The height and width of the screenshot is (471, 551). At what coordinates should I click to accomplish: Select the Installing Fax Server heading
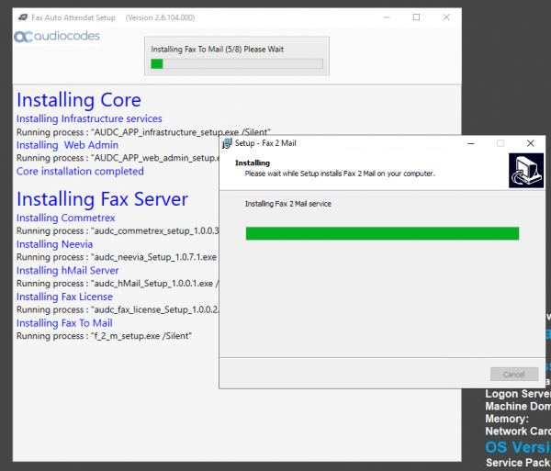tap(102, 199)
